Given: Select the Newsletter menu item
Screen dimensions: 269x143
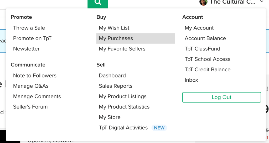Looking at the screenshot, I should [26, 49].
